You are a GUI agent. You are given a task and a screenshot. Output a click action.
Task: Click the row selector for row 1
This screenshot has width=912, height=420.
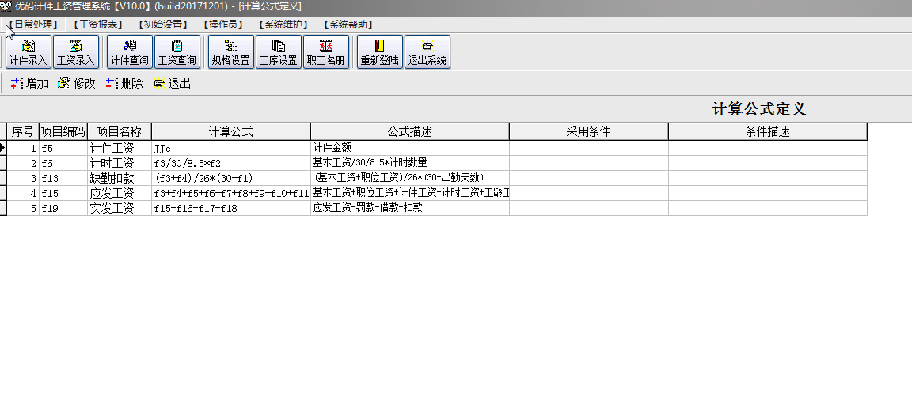tap(3, 148)
